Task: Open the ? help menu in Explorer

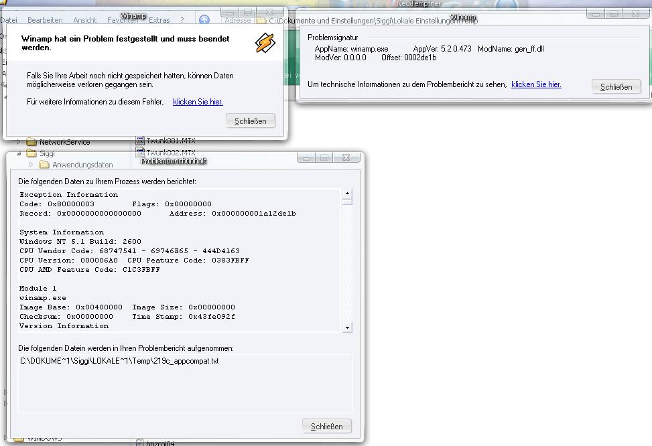Action: point(182,20)
